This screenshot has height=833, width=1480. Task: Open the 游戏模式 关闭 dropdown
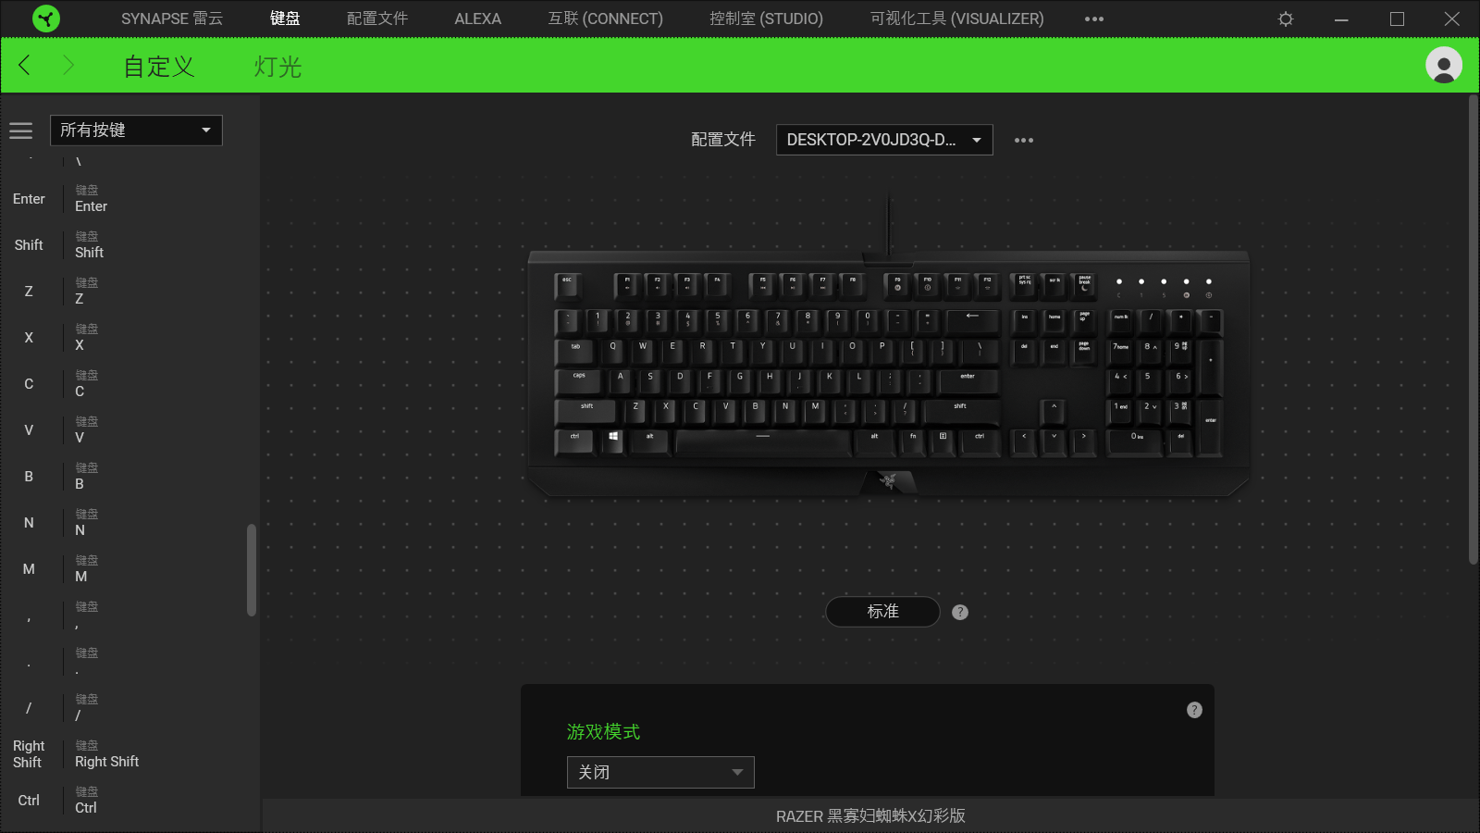point(660,772)
